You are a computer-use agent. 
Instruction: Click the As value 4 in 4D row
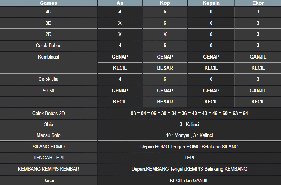120,11
